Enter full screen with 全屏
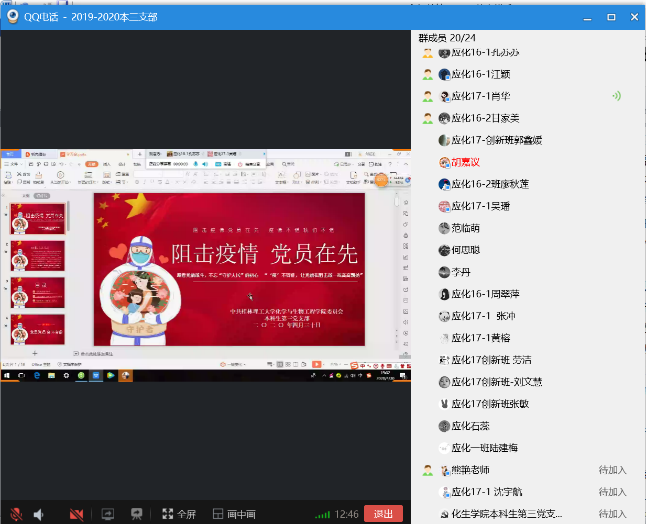 point(179,515)
